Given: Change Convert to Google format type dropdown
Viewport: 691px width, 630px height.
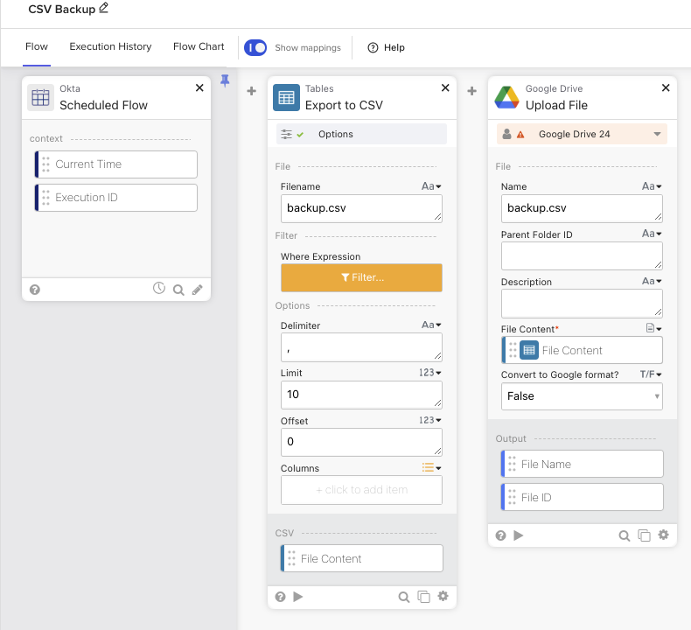Looking at the screenshot, I should (x=651, y=374).
